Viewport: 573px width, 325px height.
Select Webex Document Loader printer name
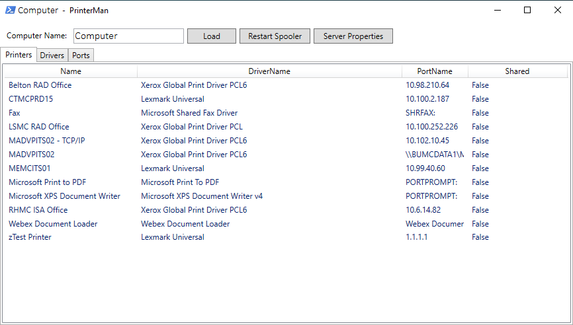click(53, 223)
